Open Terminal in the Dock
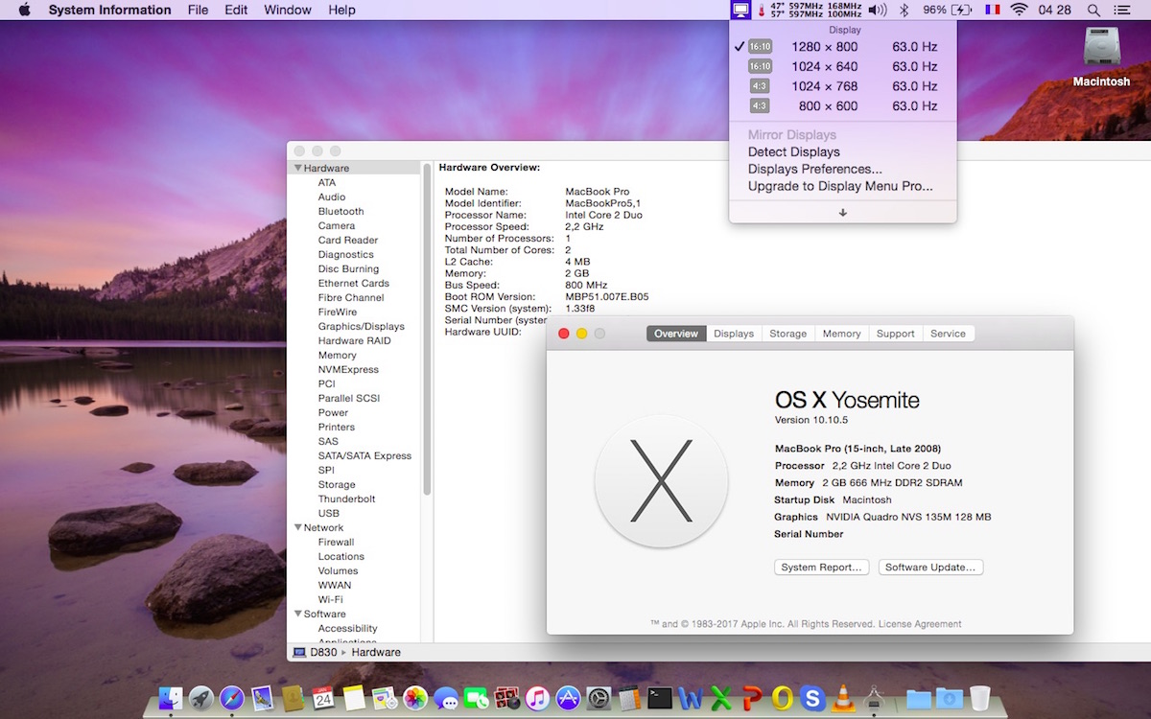The height and width of the screenshot is (719, 1151). pyautogui.click(x=660, y=699)
